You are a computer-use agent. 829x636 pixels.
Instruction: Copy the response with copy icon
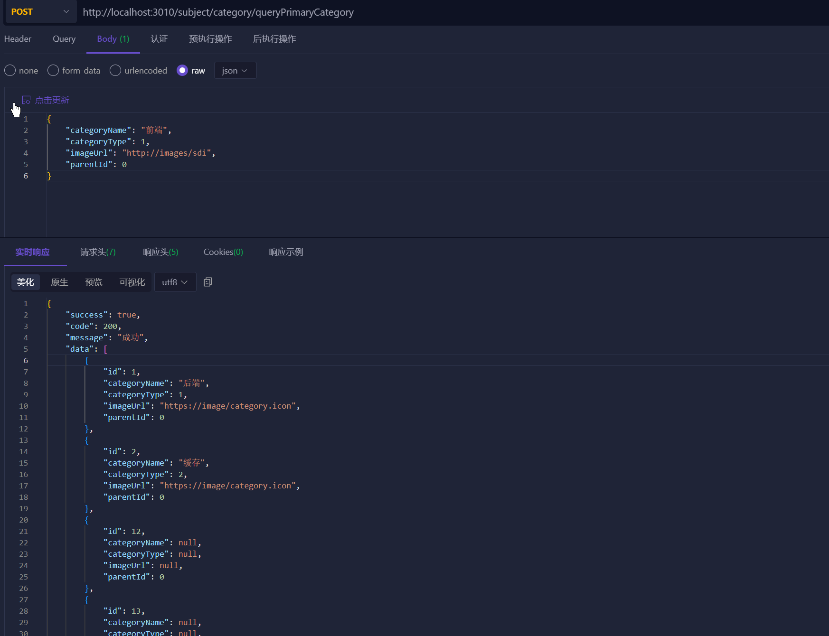[x=207, y=282]
